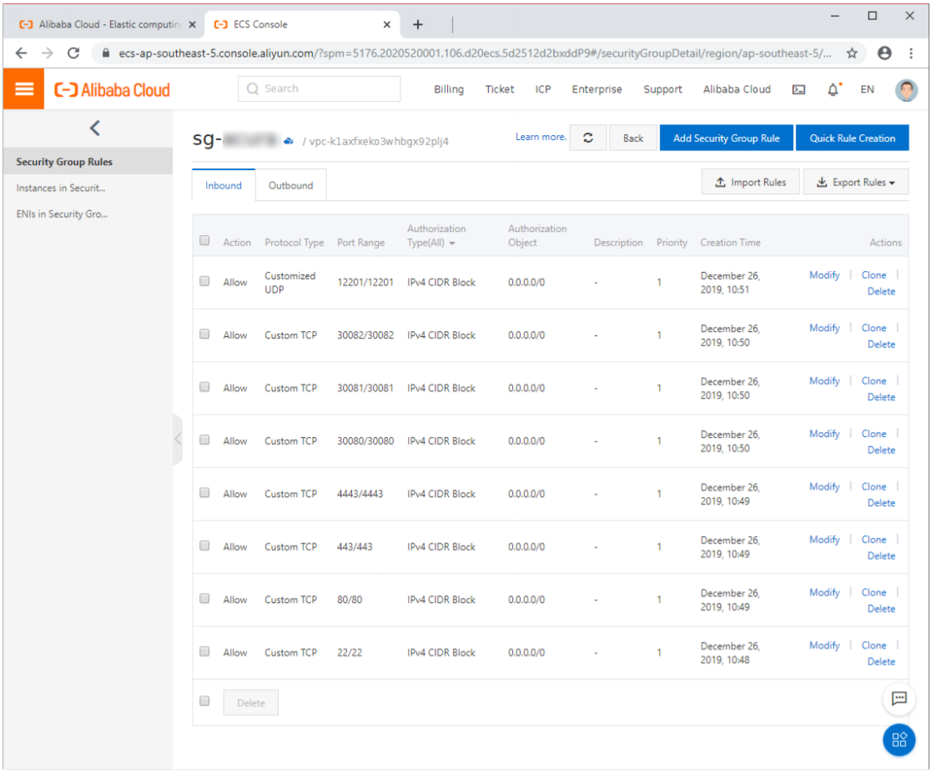Bookmark this page with the star icon
This screenshot has width=931, height=773.
tap(852, 53)
